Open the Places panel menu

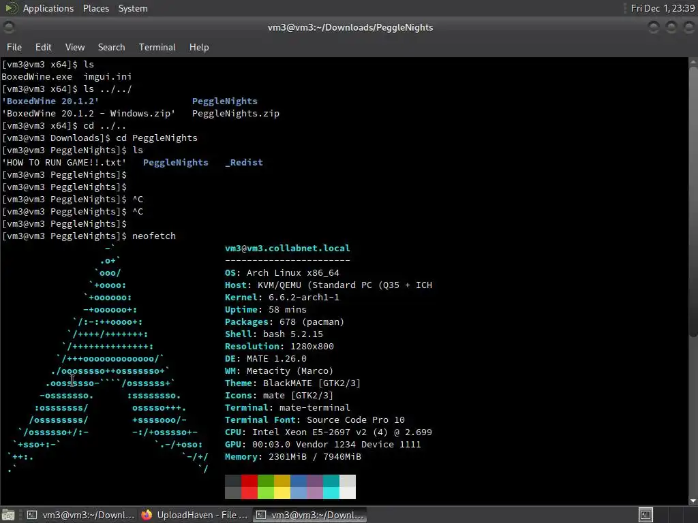(x=95, y=8)
